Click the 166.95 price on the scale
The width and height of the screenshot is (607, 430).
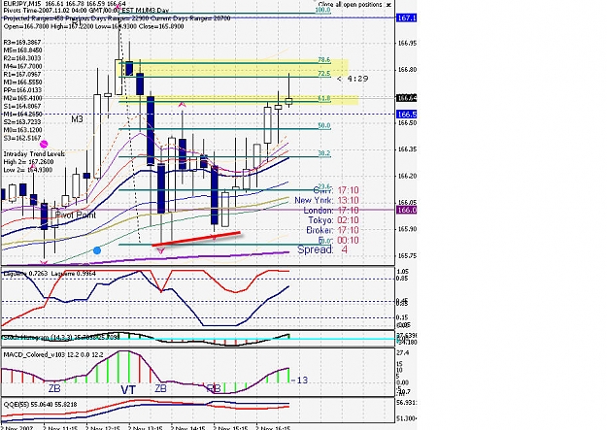[x=407, y=44]
